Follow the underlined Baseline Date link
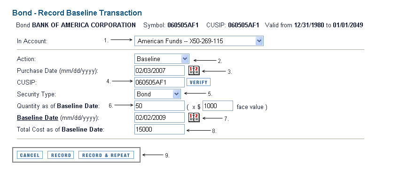Screen dimensions: 407x172 click(x=38, y=117)
